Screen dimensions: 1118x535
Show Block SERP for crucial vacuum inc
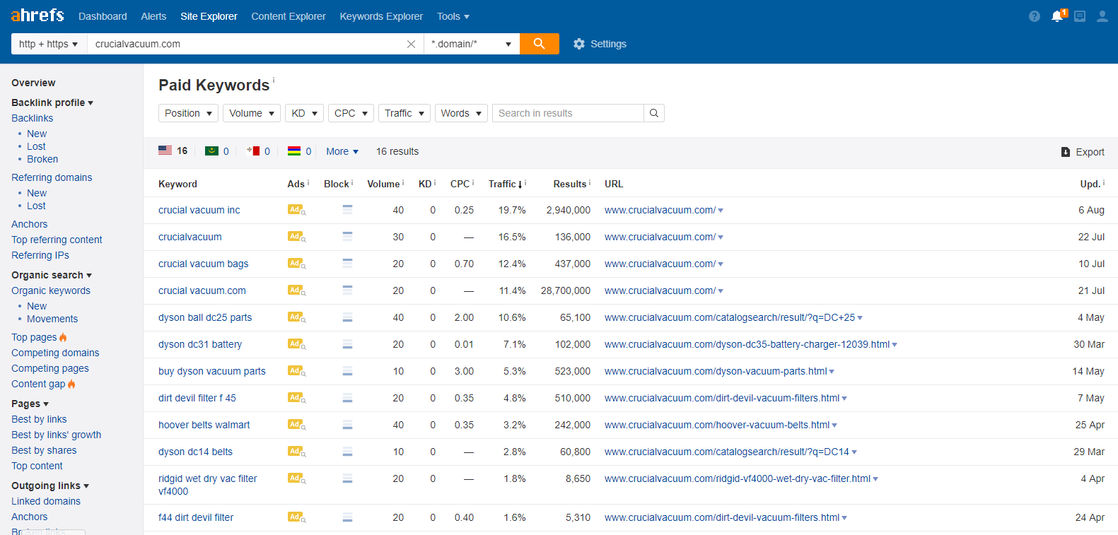pyautogui.click(x=347, y=209)
